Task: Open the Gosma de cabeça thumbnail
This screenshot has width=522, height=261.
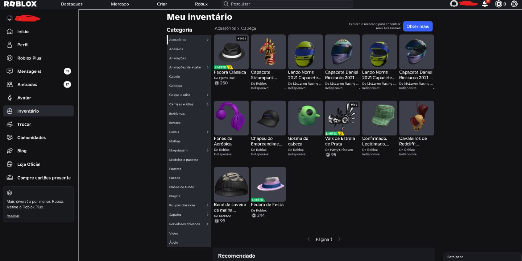Action: (x=305, y=118)
